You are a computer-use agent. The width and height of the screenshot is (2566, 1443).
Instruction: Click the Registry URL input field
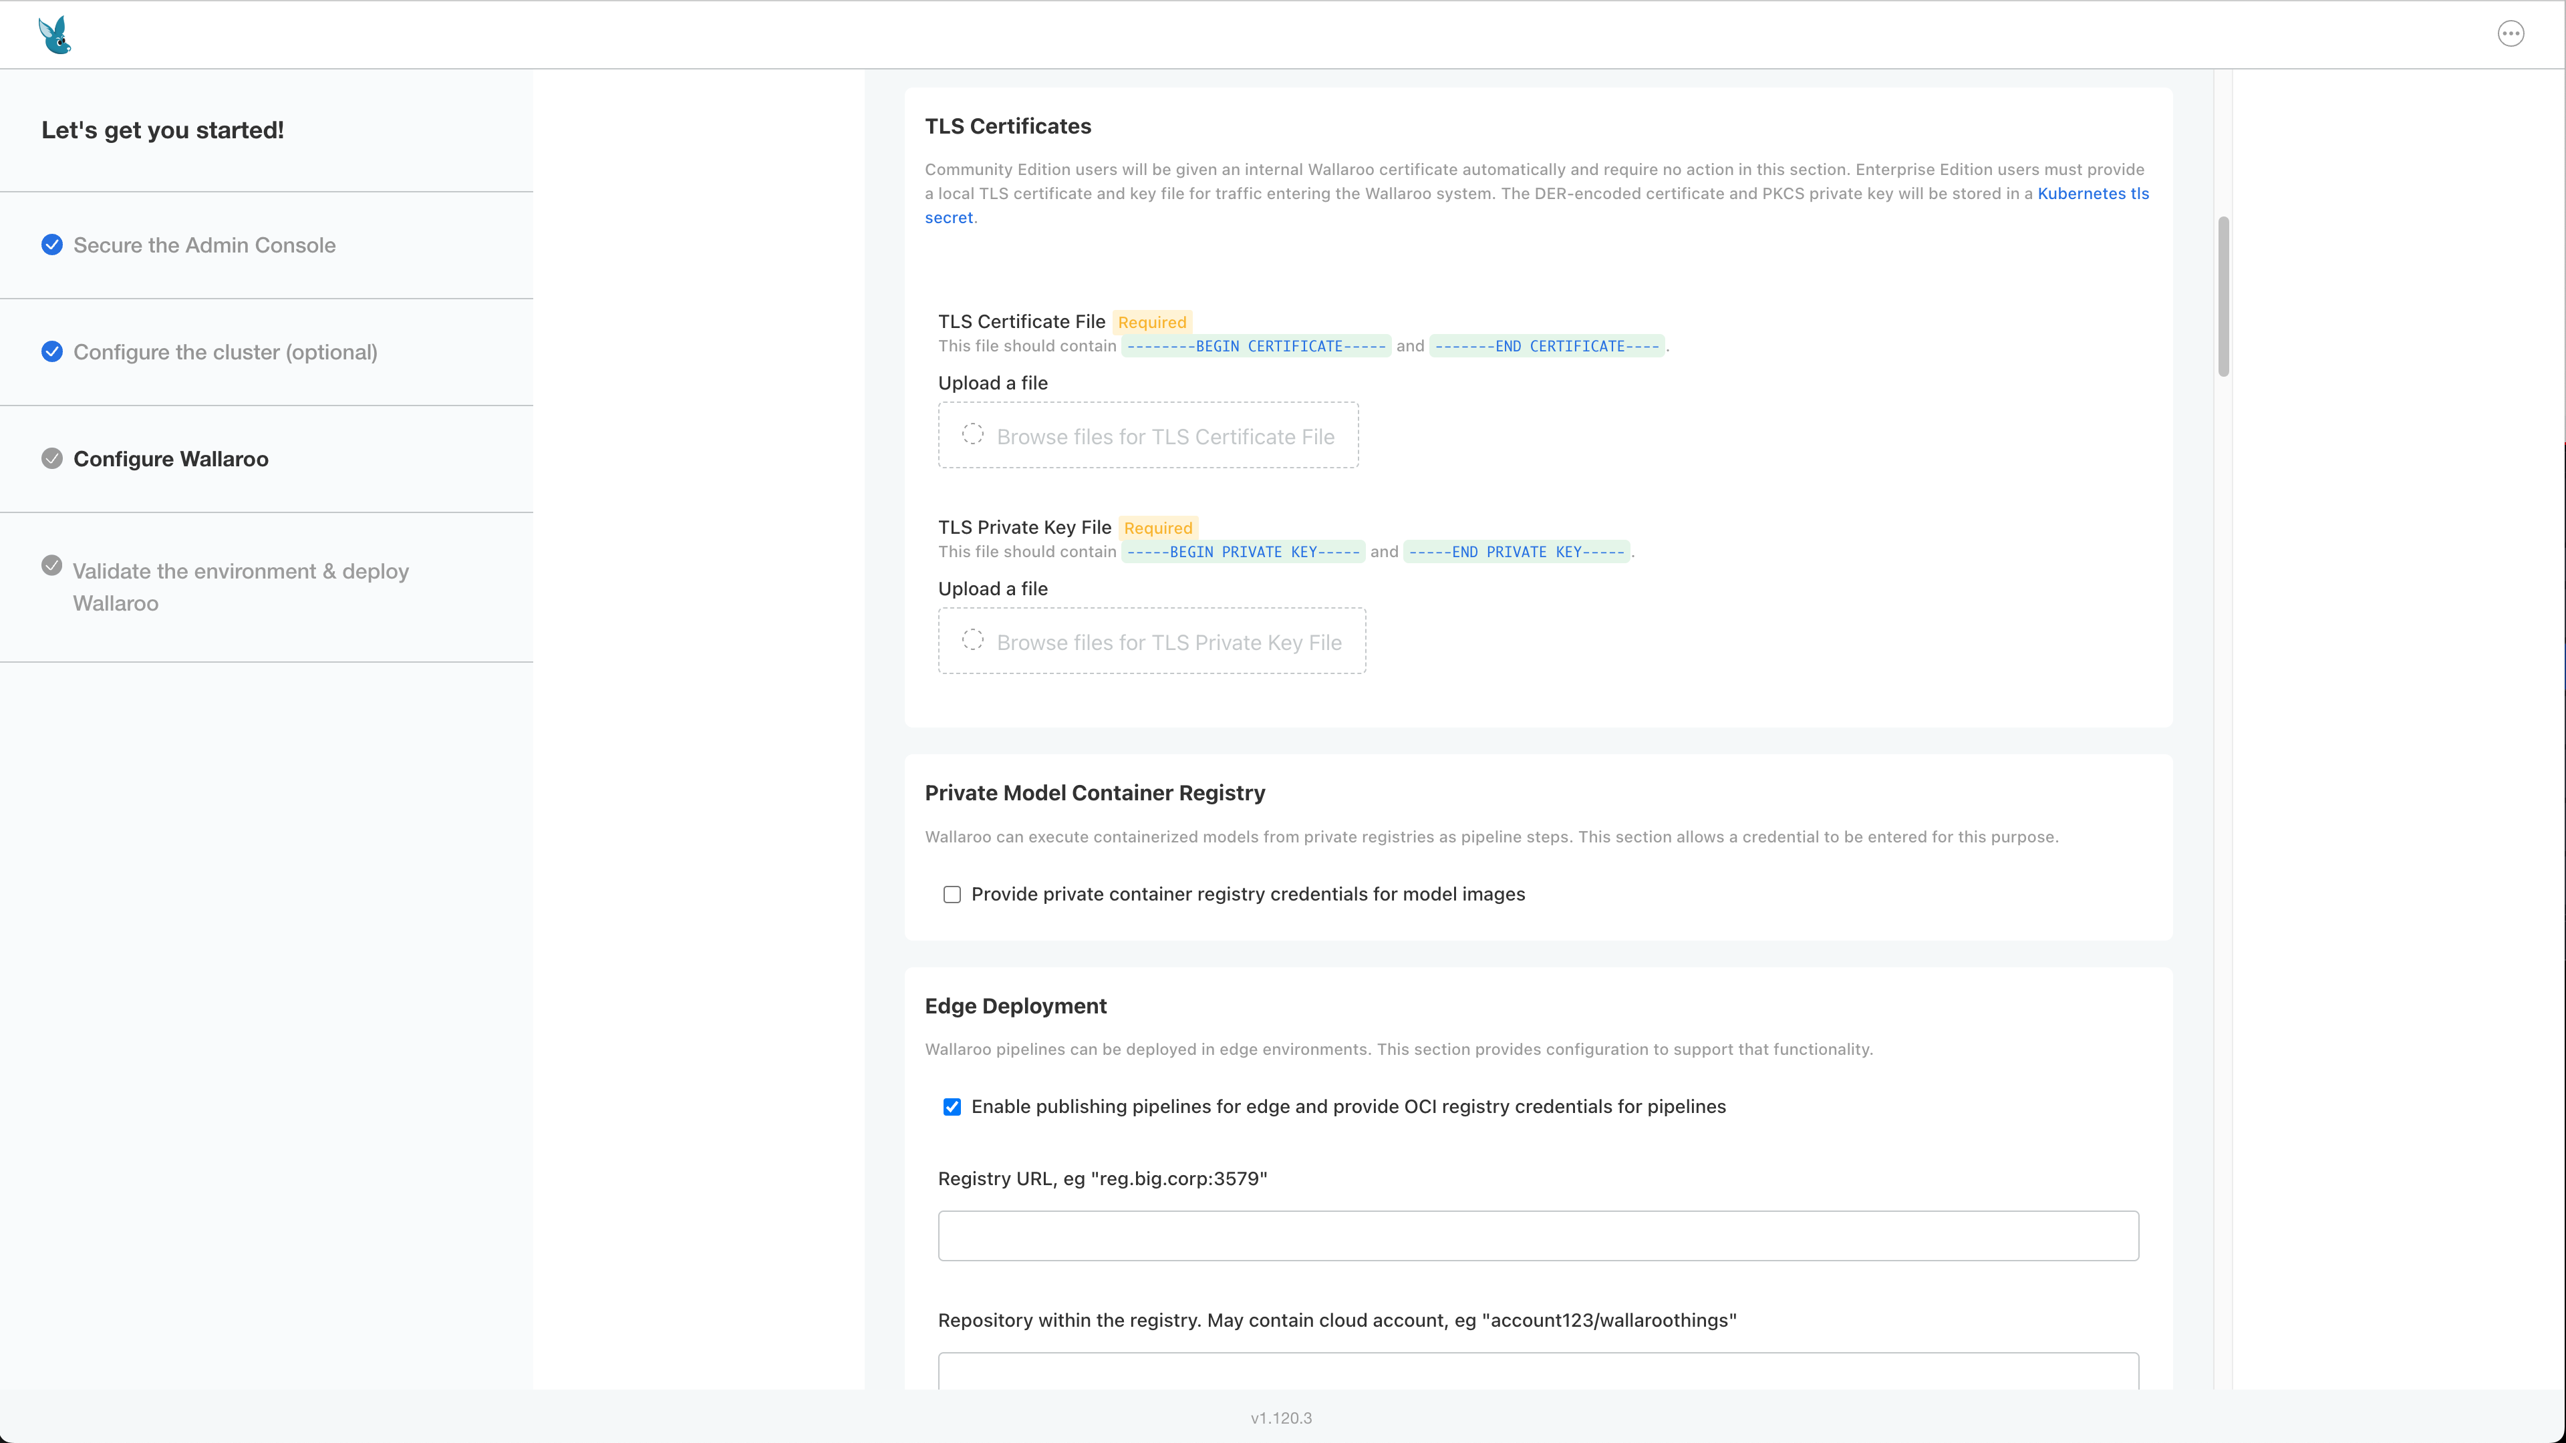1538,1233
